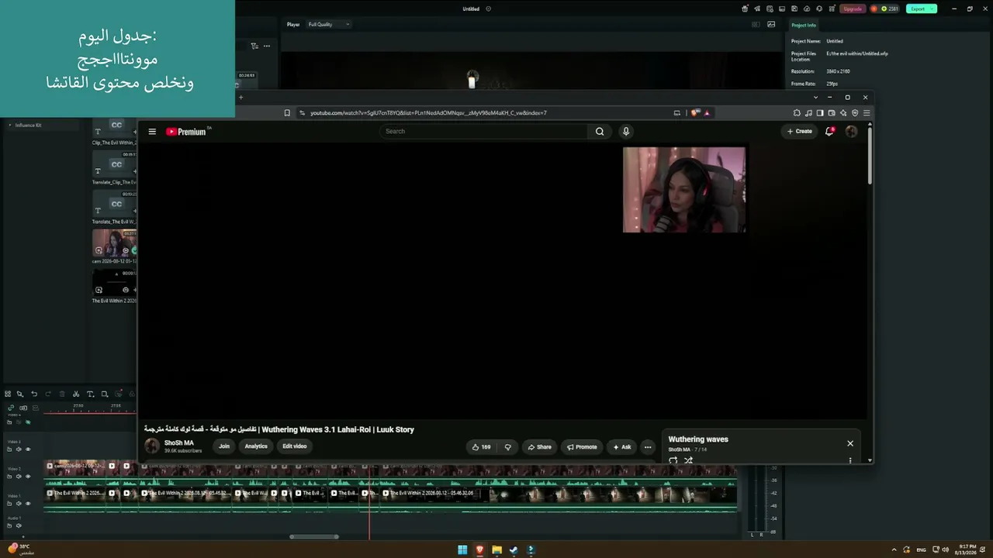The width and height of the screenshot is (993, 558).
Task: Open the YouTube account avatar menu
Action: [x=851, y=132]
